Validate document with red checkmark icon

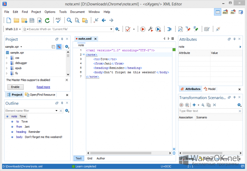tap(128, 29)
